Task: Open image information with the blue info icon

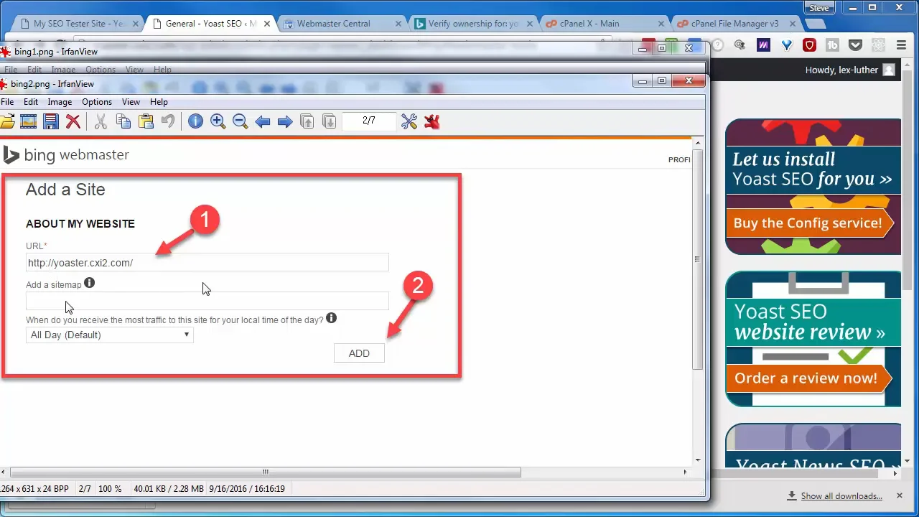Action: click(x=195, y=121)
